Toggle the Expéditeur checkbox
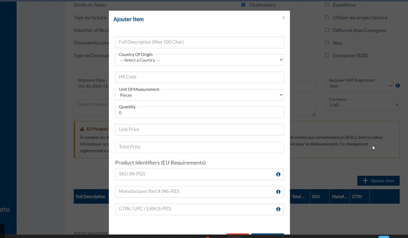 [x=327, y=5]
